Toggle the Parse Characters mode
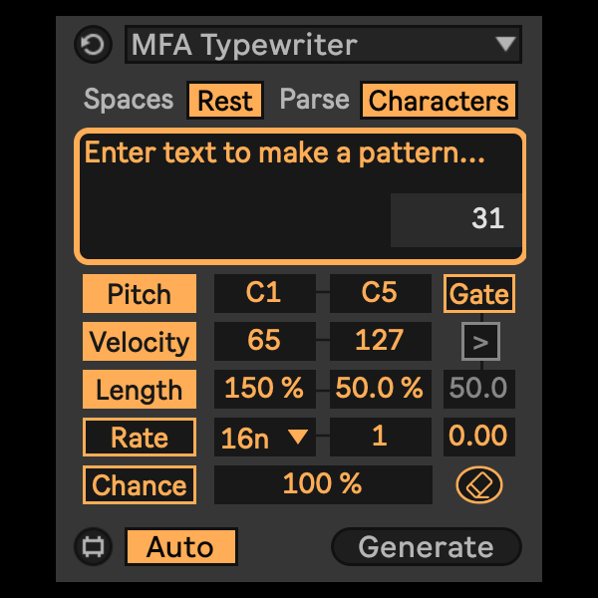 tap(439, 101)
